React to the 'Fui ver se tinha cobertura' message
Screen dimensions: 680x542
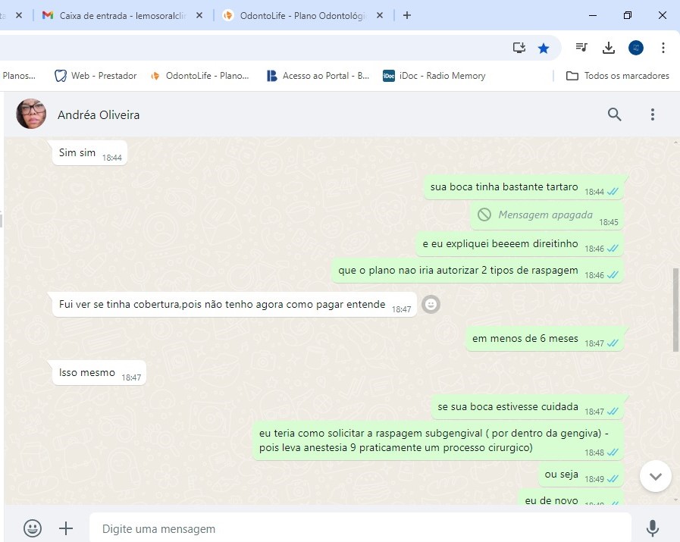[431, 305]
